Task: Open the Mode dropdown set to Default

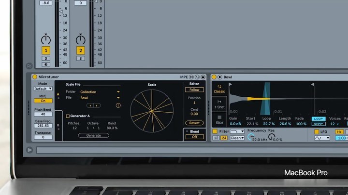Action: click(x=43, y=89)
